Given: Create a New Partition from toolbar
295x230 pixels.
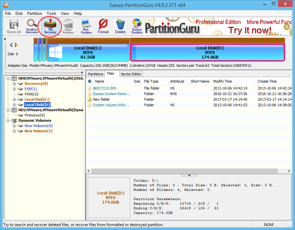Looking at the screenshot, I should coord(86,26).
